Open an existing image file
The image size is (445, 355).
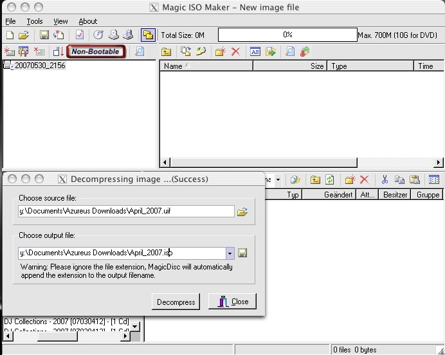(x=24, y=35)
